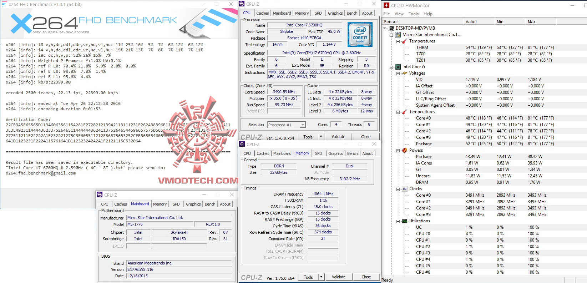Image resolution: width=587 pixels, height=283 pixels.
Task: Click the computer icon beside DESKTOP-MEVPVMB
Action: [391, 28]
